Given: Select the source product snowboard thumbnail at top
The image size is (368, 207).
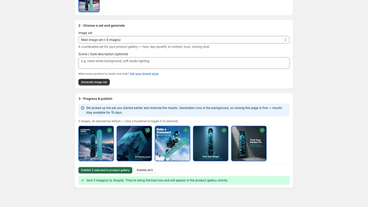Looking at the screenshot, I should click(89, 6).
